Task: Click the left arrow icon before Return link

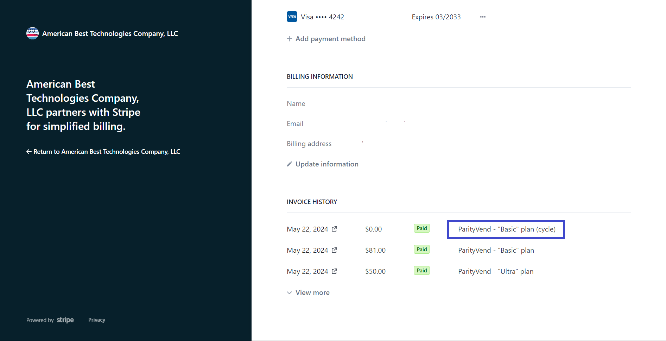Action: [29, 152]
